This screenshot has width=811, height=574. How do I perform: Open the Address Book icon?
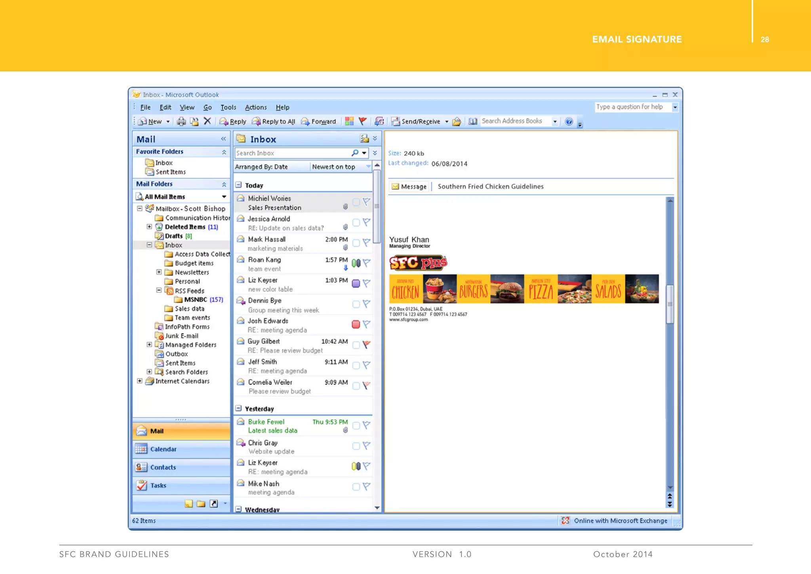coord(472,121)
